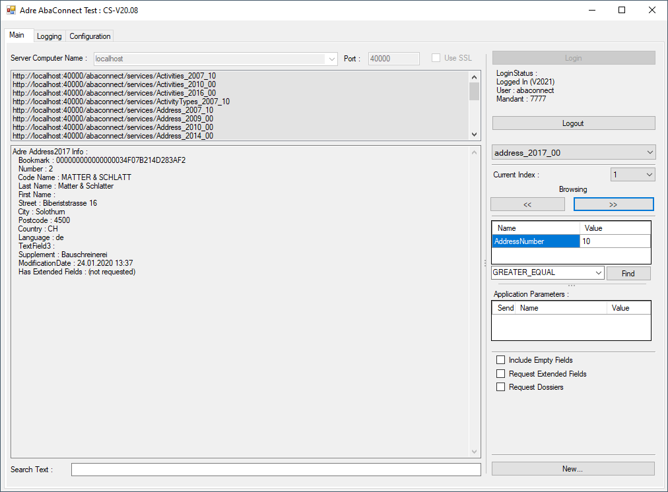668x492 pixels.
Task: Enable Include Empty Fields option
Action: [500, 360]
